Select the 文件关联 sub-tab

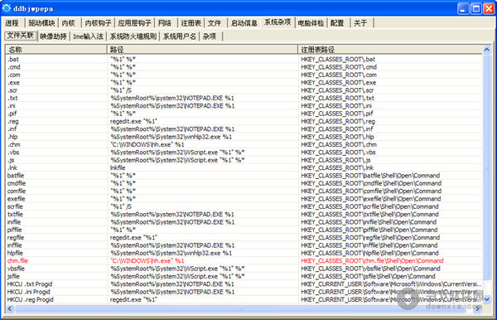[20, 36]
